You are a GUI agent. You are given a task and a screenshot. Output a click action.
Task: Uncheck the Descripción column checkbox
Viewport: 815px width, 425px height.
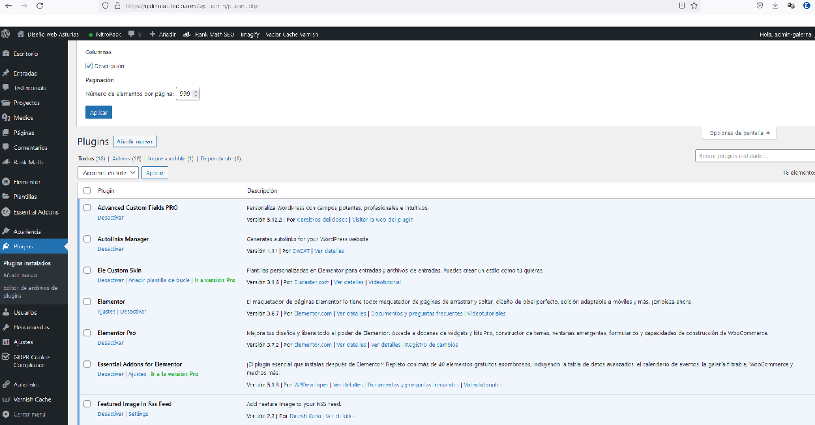point(89,66)
